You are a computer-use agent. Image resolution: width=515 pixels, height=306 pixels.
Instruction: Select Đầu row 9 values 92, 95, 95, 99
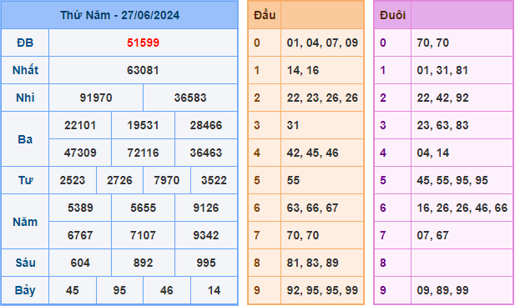coord(322,291)
